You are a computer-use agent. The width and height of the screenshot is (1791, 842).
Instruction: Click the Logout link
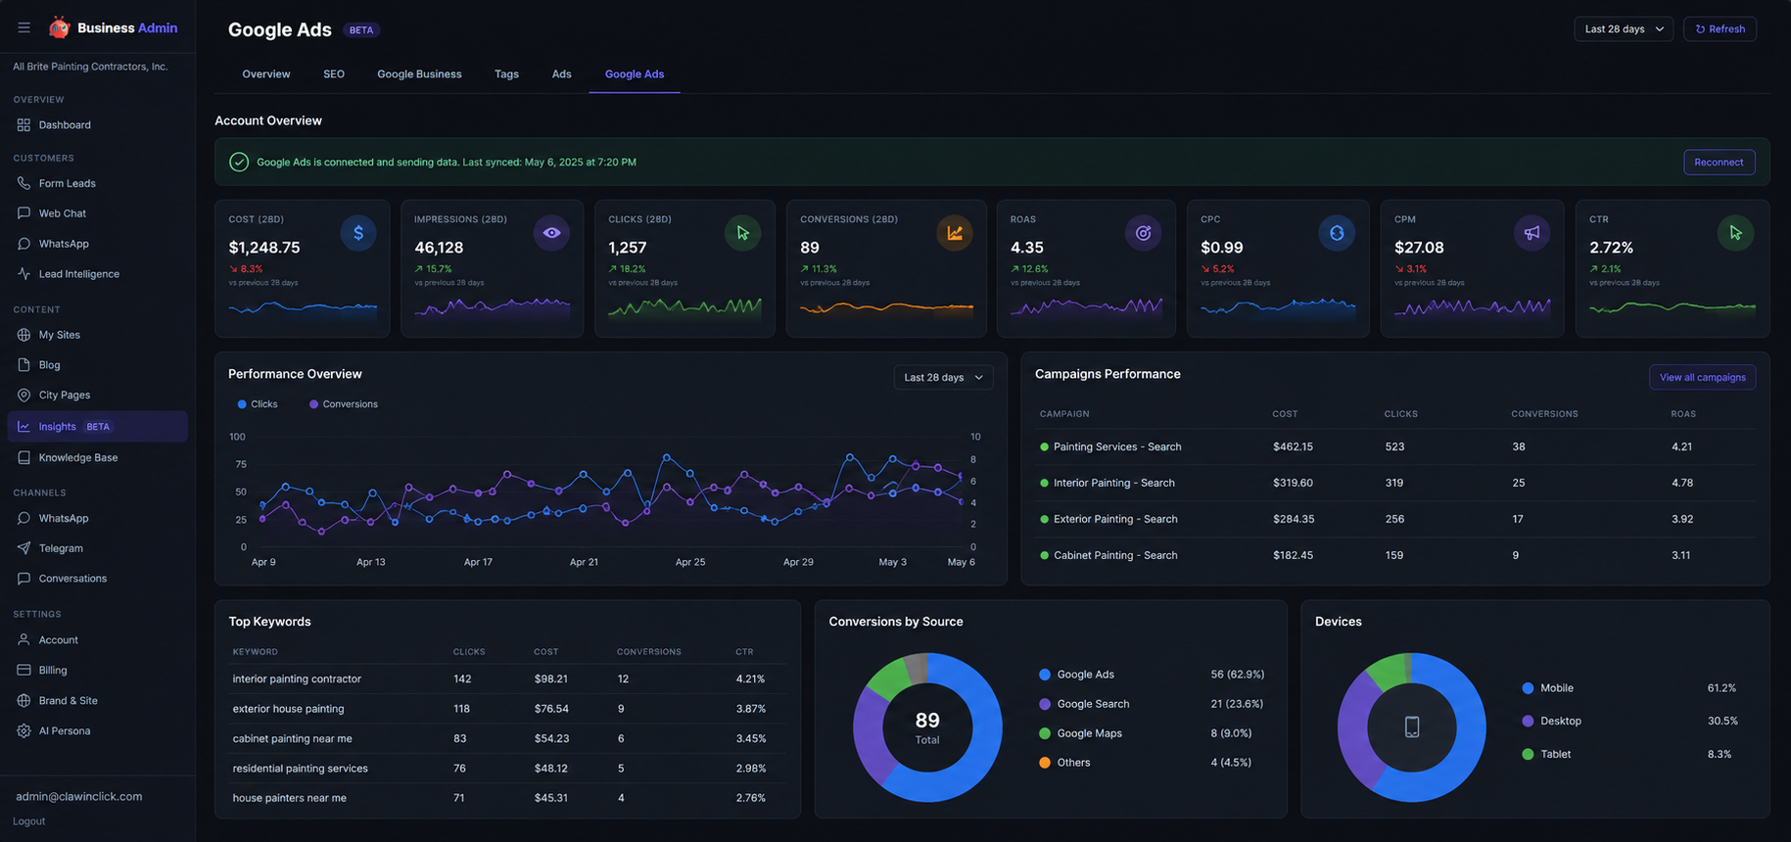point(29,821)
